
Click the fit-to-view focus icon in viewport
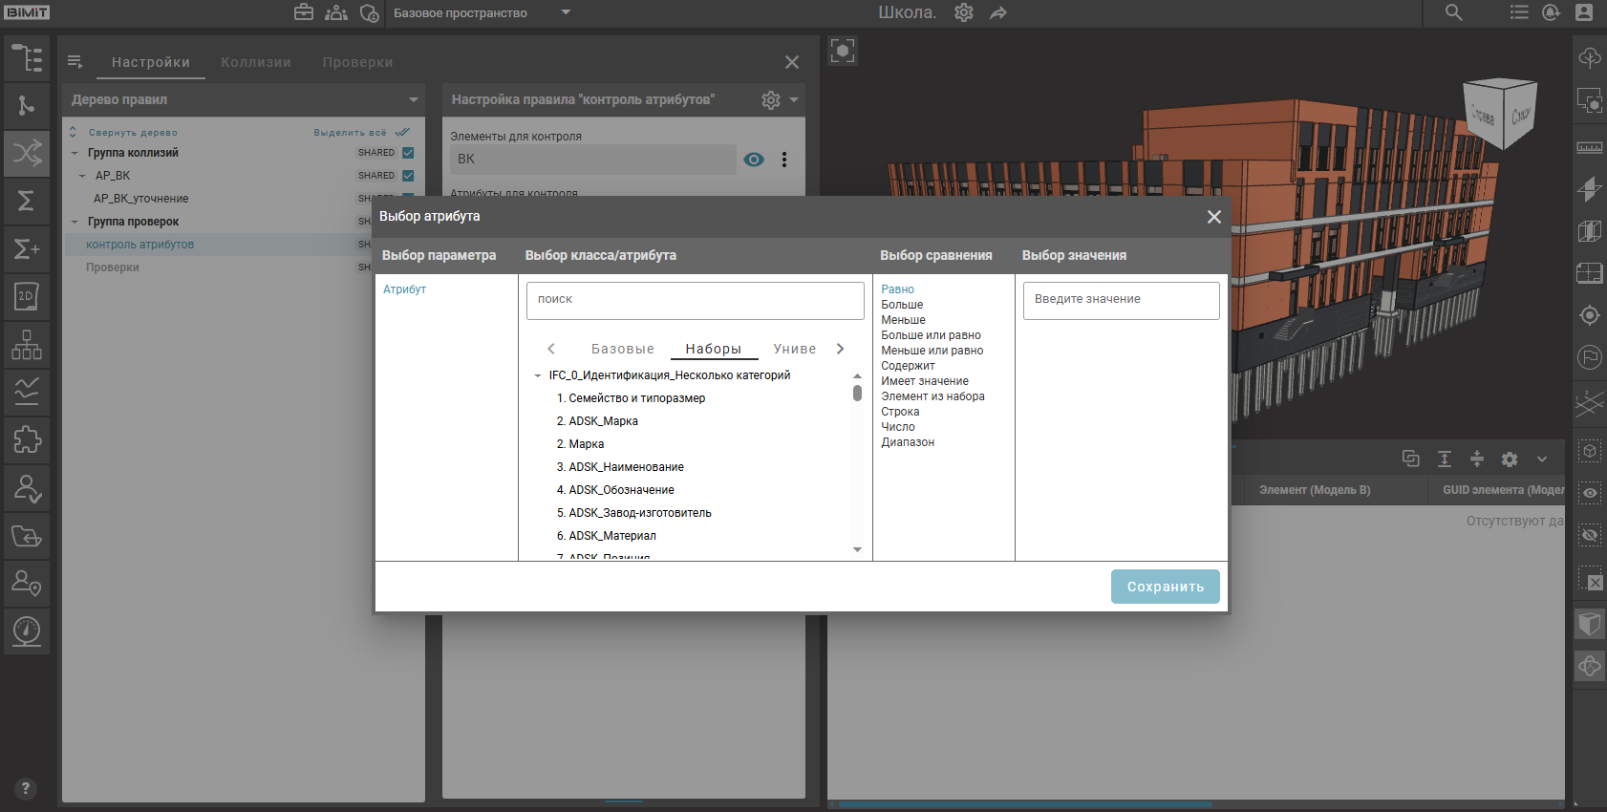click(843, 51)
